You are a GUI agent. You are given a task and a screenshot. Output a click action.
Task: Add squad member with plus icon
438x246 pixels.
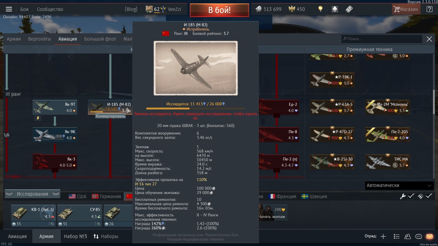(x=383, y=236)
